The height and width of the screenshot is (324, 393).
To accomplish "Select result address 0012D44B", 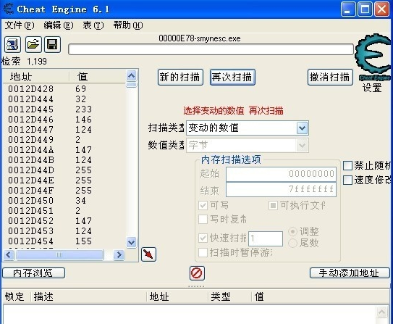I will tap(30, 160).
